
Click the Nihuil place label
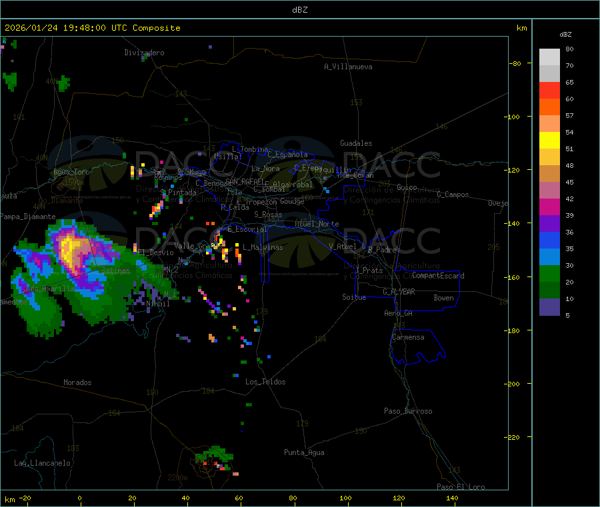pos(158,304)
